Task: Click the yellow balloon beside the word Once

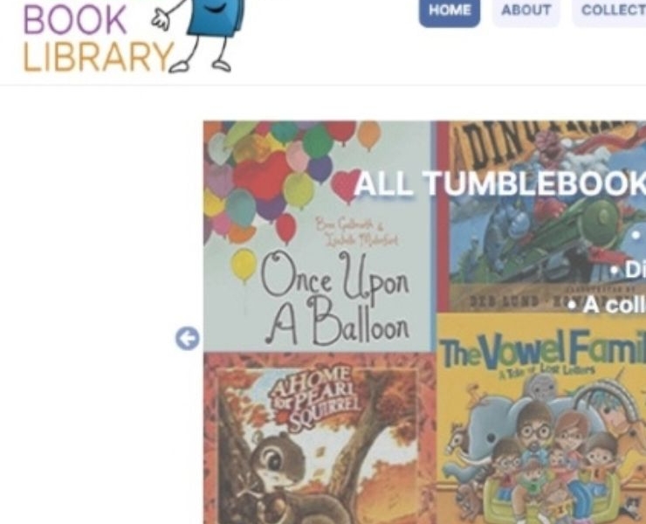Action: click(x=244, y=265)
